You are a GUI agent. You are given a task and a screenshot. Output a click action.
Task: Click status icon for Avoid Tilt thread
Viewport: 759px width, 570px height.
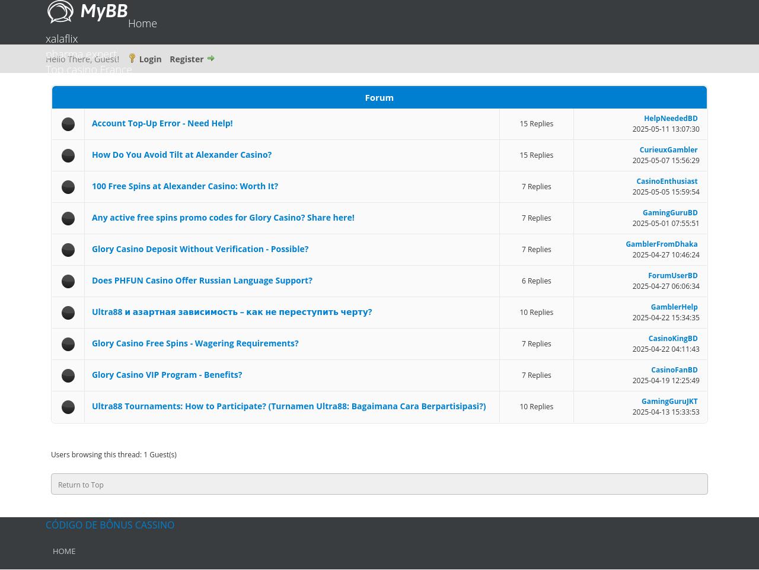pos(68,155)
